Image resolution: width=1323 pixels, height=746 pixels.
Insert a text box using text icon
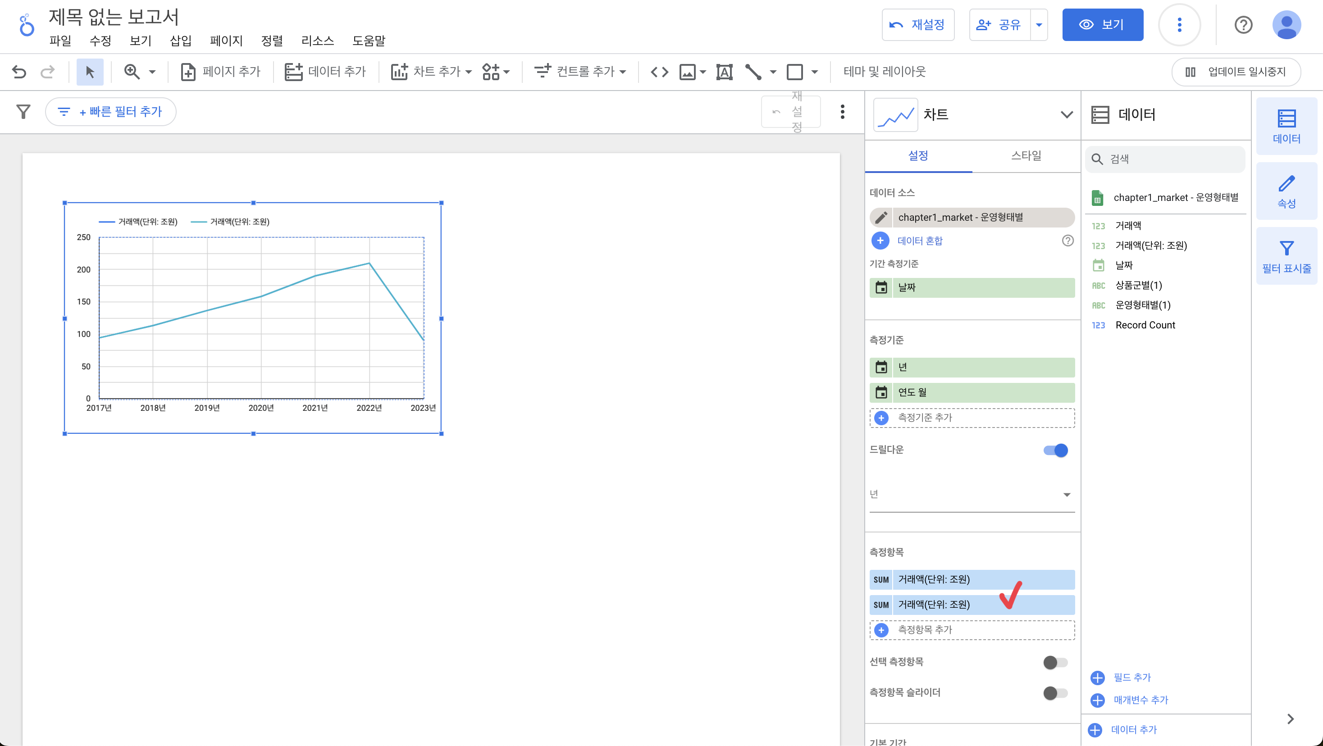click(x=724, y=71)
